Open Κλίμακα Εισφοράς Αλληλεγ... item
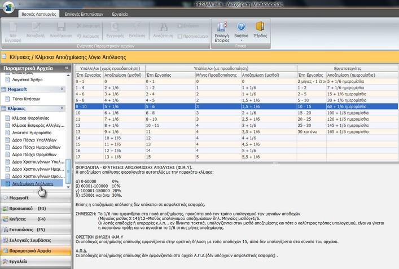This screenshot has height=269, width=399. click(x=38, y=125)
